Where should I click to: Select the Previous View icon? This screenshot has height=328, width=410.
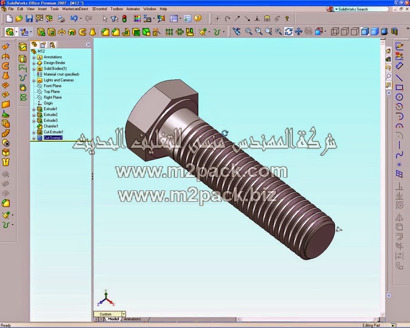click(x=236, y=31)
